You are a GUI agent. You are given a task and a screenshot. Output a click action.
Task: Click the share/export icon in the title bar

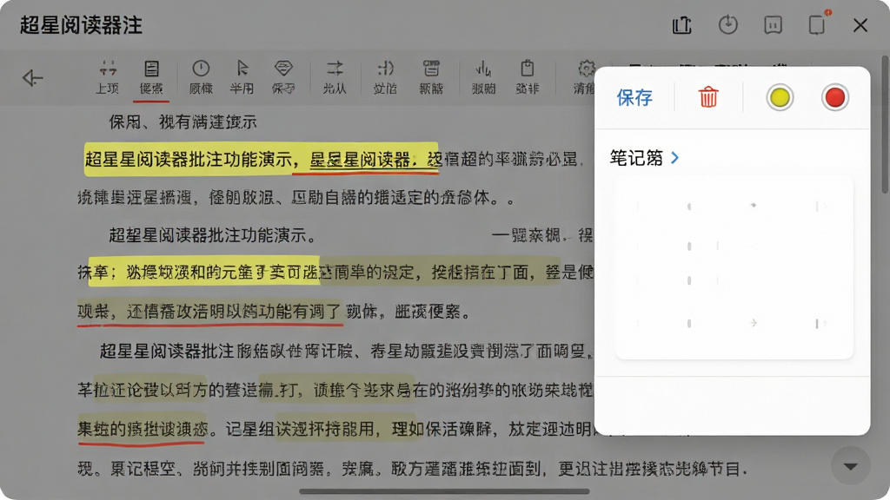(x=681, y=25)
